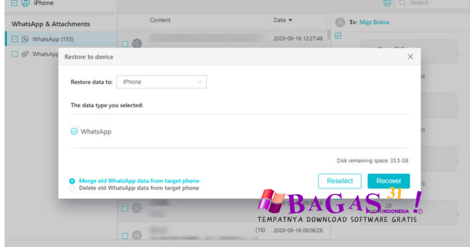Toggle the WhatsApp (155) checkbox
Viewport: 470px width, 247px height.
(x=14, y=39)
